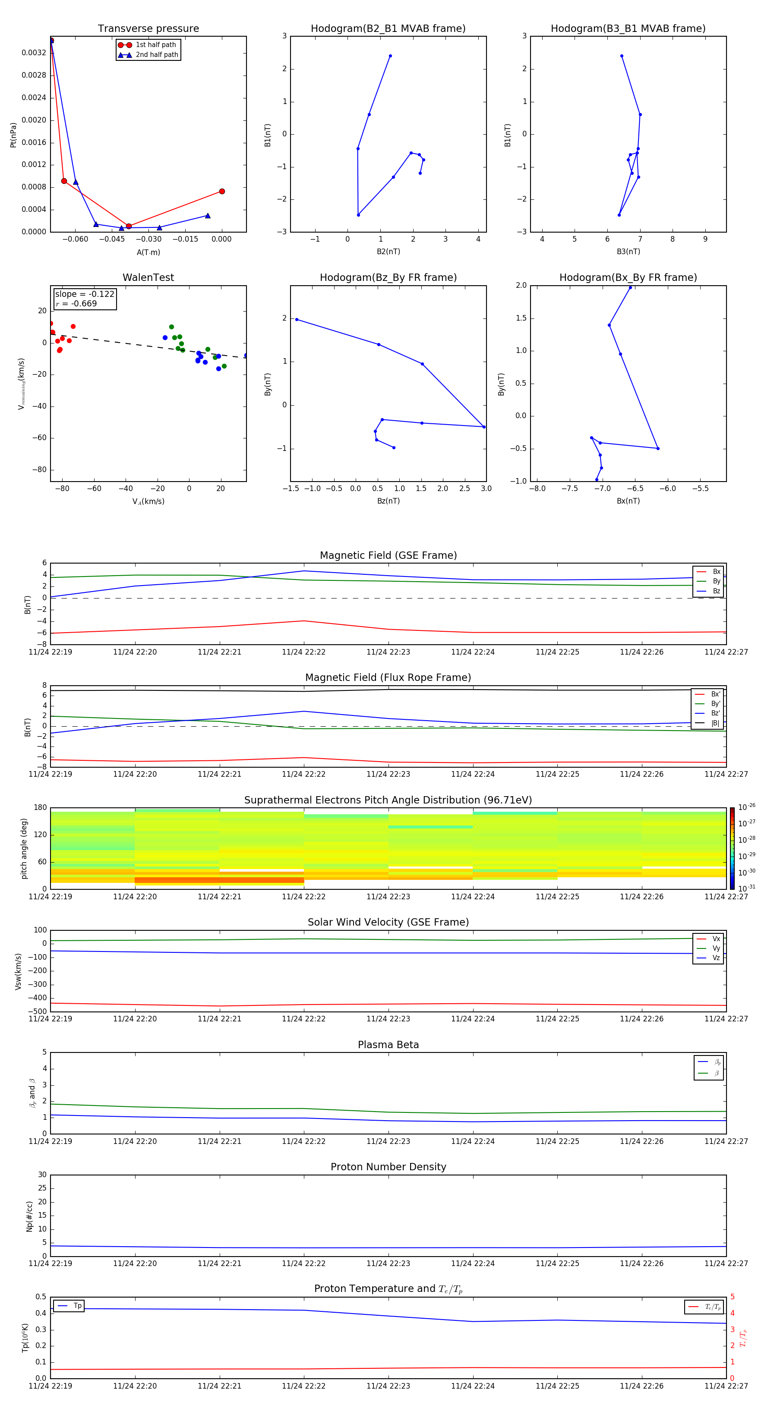Click the 'Magnetic Field (Flux Rope Frame)' title
The image size is (777, 1424).
(388, 678)
